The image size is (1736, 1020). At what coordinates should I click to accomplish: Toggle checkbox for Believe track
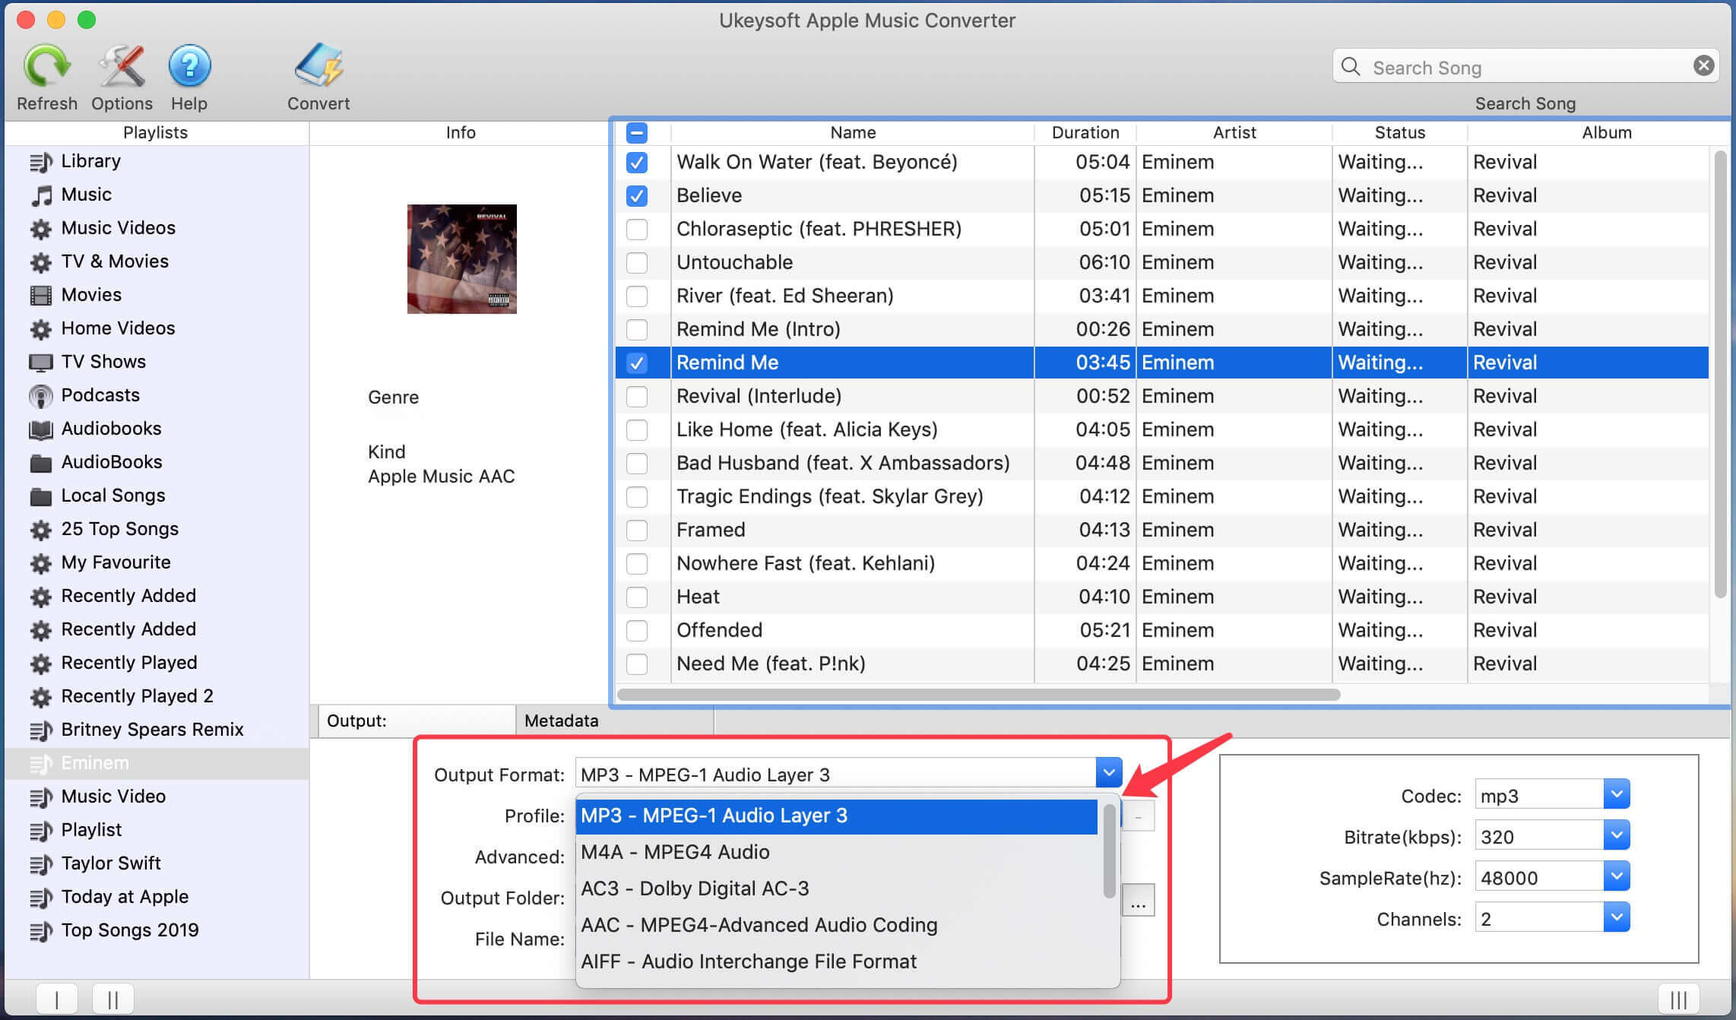[x=636, y=195]
